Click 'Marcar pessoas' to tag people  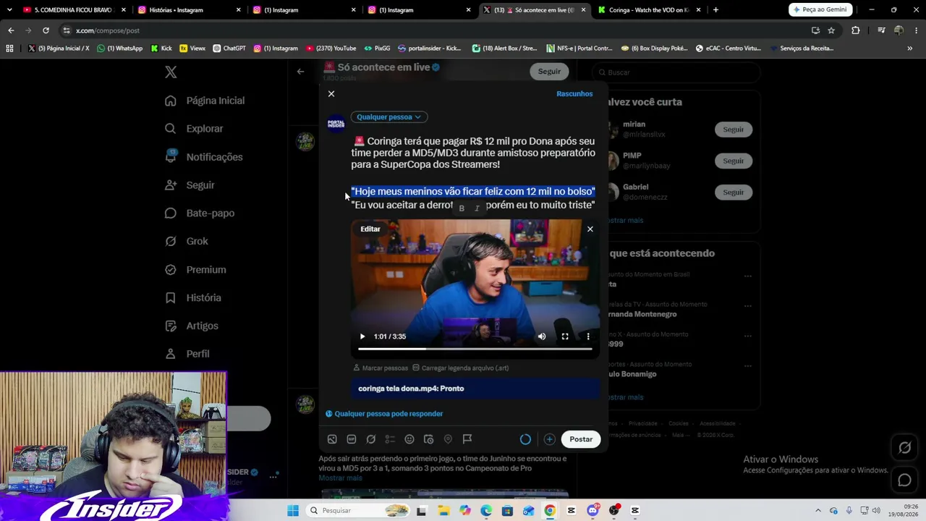click(381, 368)
